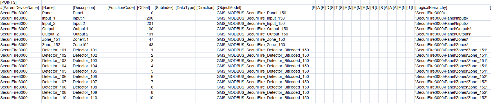The height and width of the screenshot is (103, 491).
Task: Select the [Offset] header cell
Action: (145, 8)
